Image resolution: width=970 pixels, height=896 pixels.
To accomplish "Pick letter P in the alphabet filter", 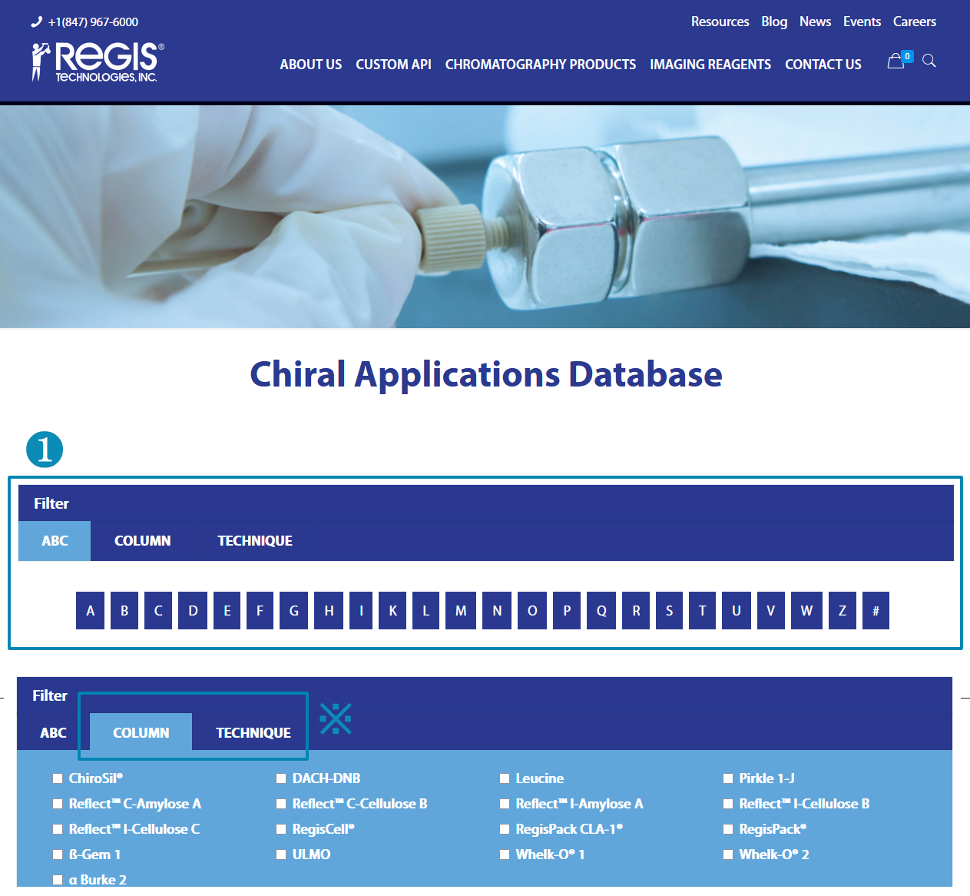I will coord(567,611).
